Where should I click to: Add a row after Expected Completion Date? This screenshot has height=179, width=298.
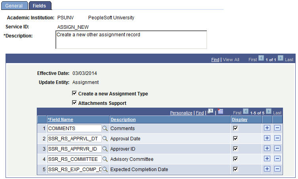coord(267,169)
